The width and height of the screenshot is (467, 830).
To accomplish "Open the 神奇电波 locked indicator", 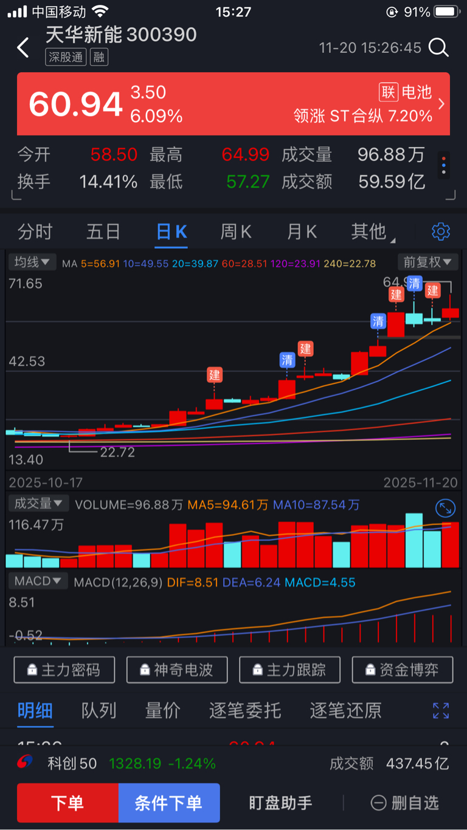I will tap(177, 670).
